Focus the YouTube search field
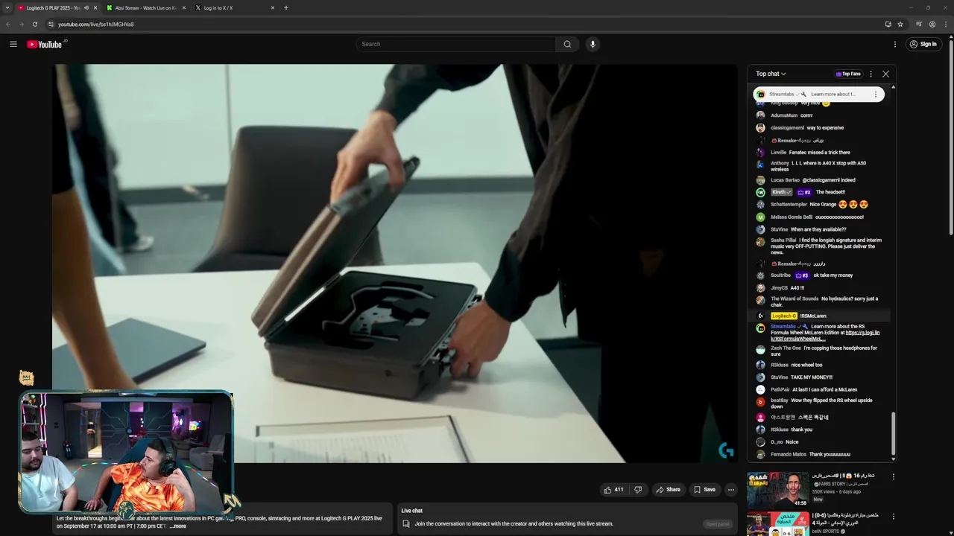Screen dimensions: 954x536 [x=455, y=44]
